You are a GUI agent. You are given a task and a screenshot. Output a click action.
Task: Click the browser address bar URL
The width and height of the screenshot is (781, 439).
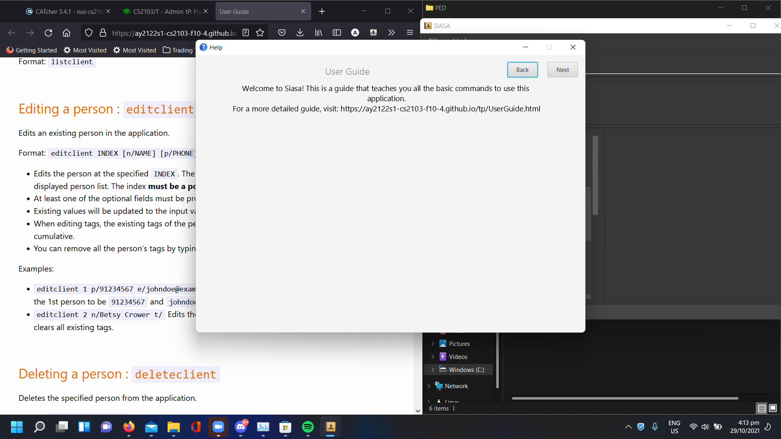174,33
